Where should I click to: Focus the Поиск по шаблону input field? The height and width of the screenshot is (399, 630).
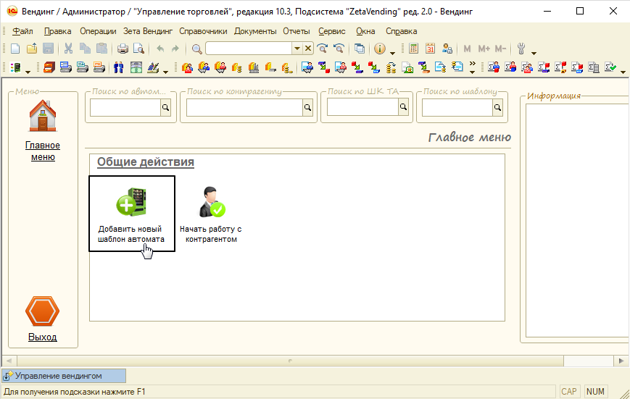(457, 108)
